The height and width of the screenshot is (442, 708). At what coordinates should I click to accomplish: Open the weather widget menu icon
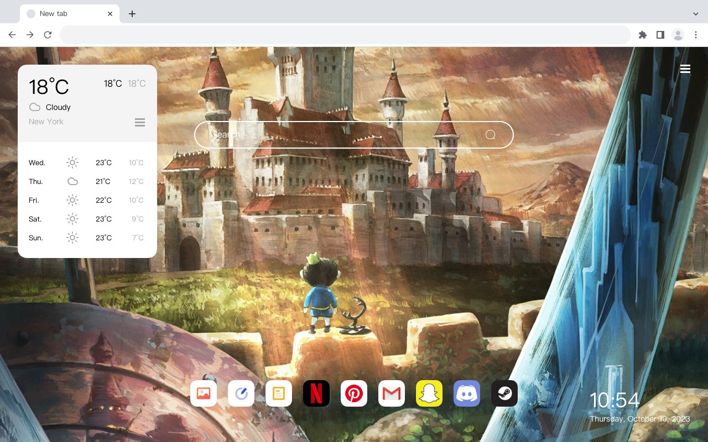point(140,122)
